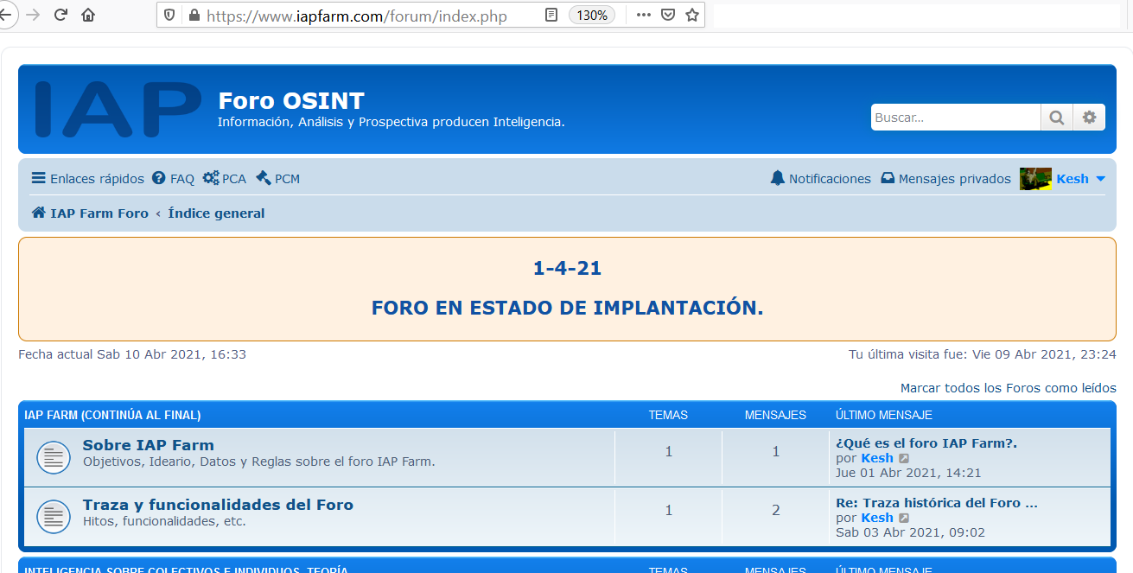Open the FAQ page
1133x573 pixels.
173,179
